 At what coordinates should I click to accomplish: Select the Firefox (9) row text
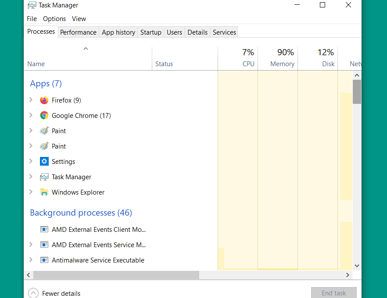[66, 100]
